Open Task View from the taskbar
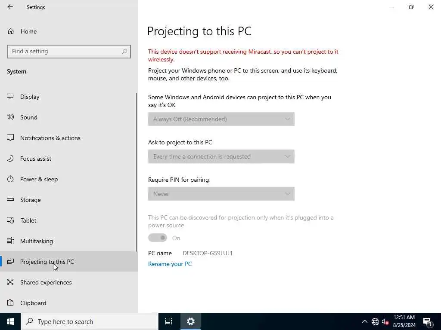441x330 pixels. click(169, 321)
